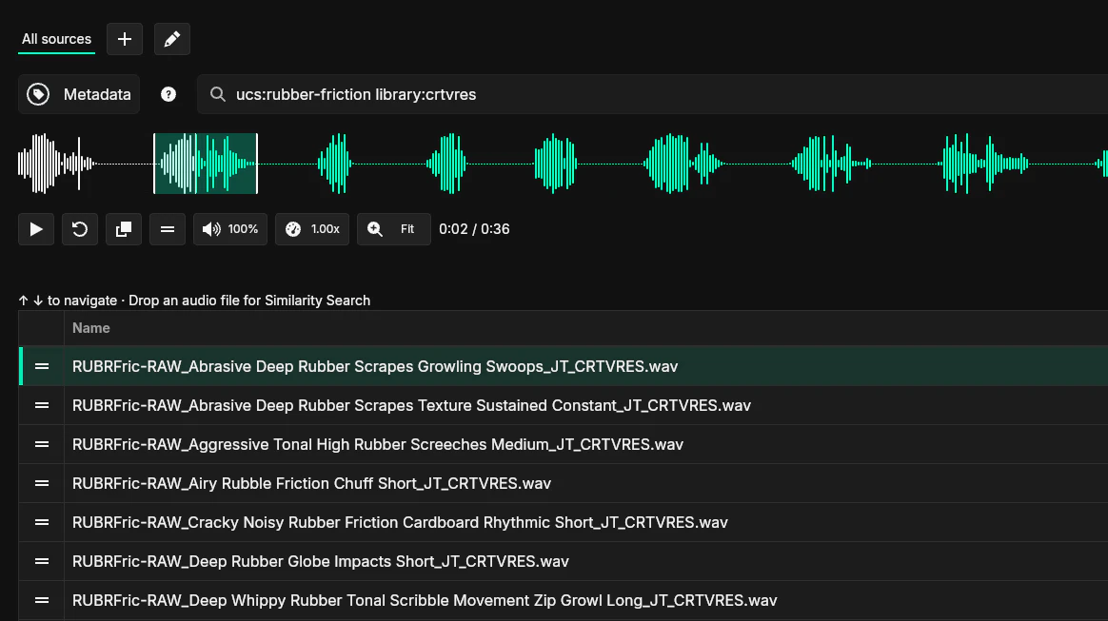Screen dimensions: 1108x621
Task: Select the Metadata search mode
Action: 78,93
